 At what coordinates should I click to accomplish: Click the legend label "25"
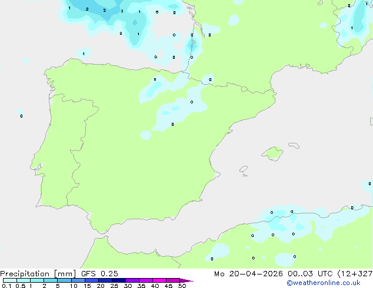[114, 286]
